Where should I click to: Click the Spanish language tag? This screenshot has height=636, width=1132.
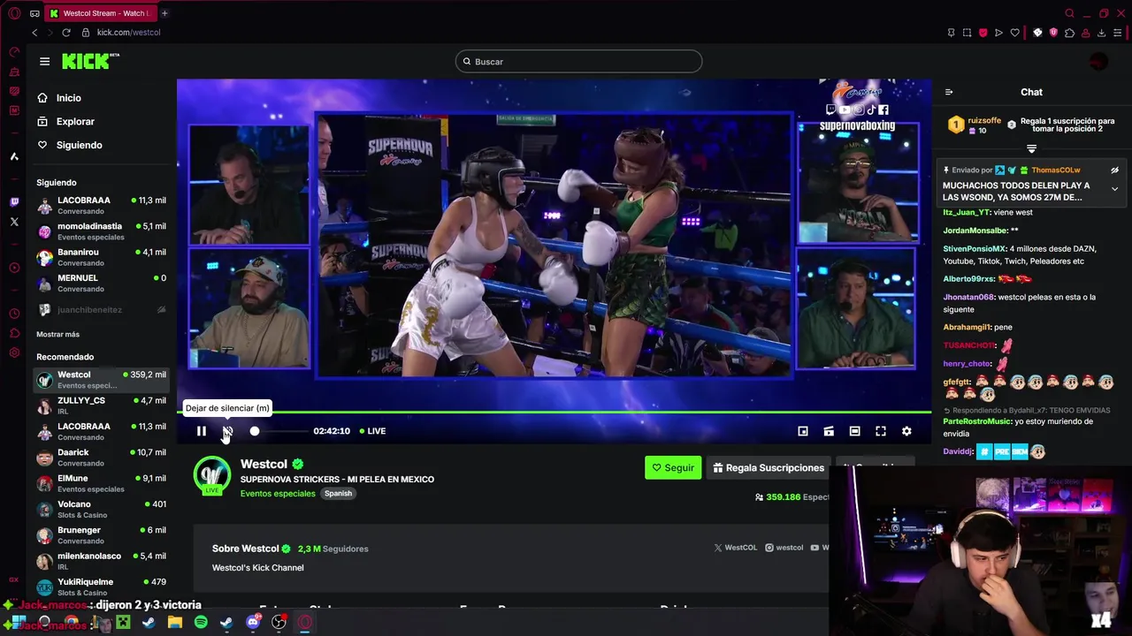338,494
